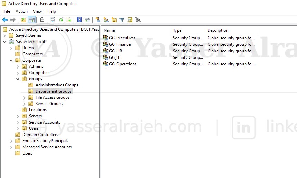Click the Export List toolbar icon
The height and width of the screenshot is (178, 297).
(69, 20)
